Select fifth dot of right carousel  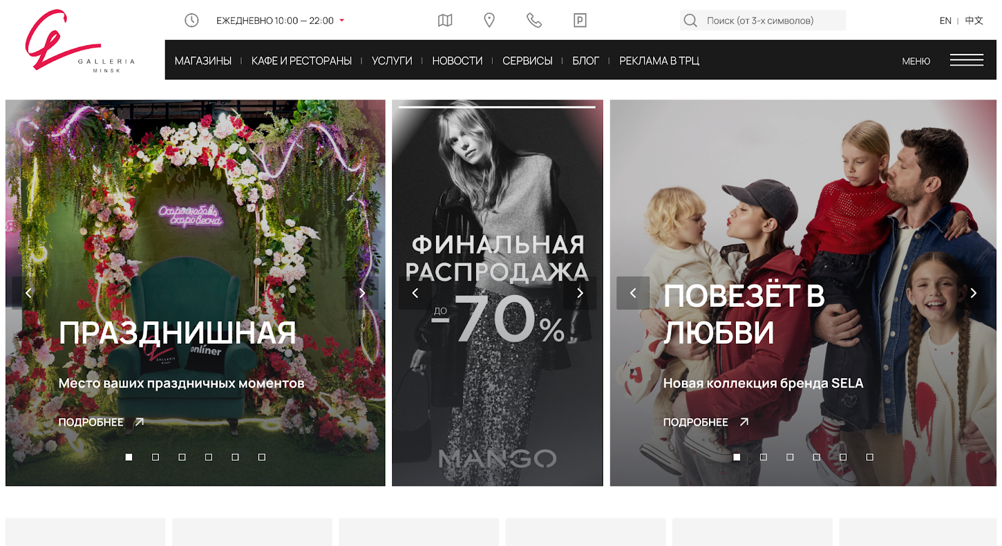tap(844, 457)
